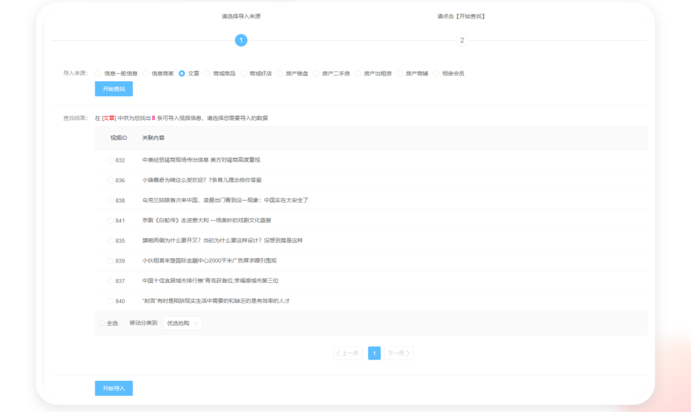The height and width of the screenshot is (412, 691).
Task: Choose 房产二手房 import source
Action: pos(316,73)
